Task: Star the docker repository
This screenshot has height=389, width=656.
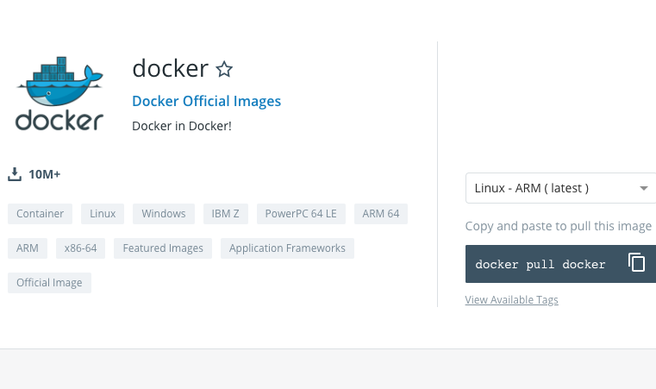Action: tap(224, 70)
